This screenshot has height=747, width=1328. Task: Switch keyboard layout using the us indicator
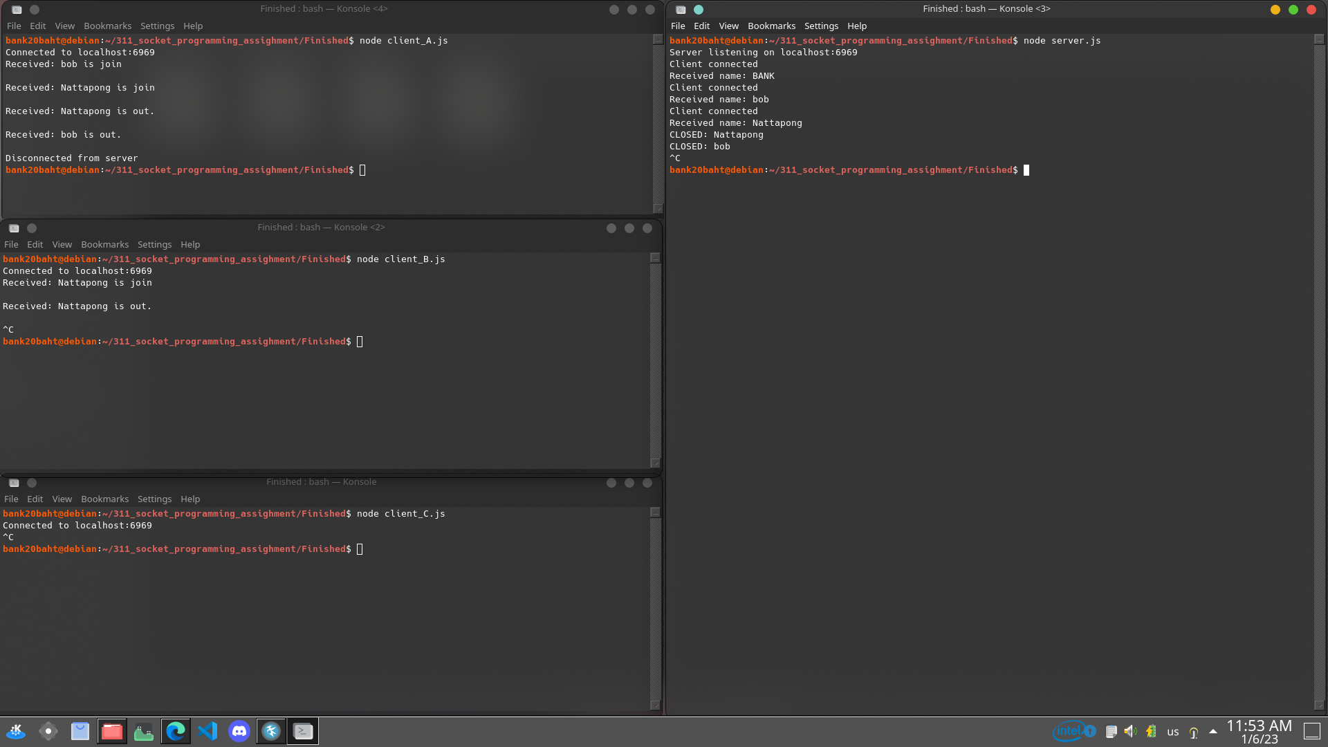[x=1172, y=731]
